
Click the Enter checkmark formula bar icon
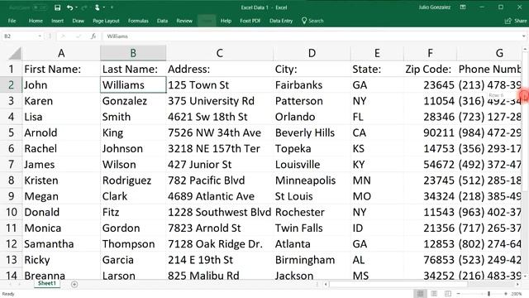[79, 36]
